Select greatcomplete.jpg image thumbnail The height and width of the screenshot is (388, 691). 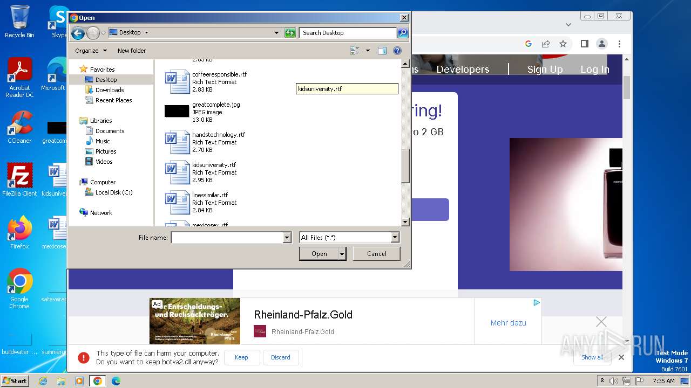(x=177, y=111)
